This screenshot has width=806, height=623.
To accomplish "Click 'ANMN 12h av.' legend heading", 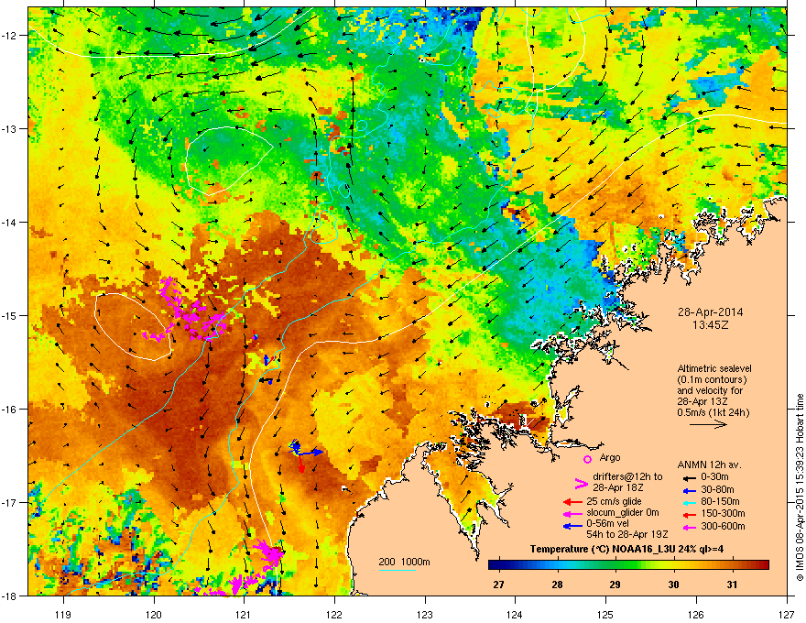I will click(709, 465).
